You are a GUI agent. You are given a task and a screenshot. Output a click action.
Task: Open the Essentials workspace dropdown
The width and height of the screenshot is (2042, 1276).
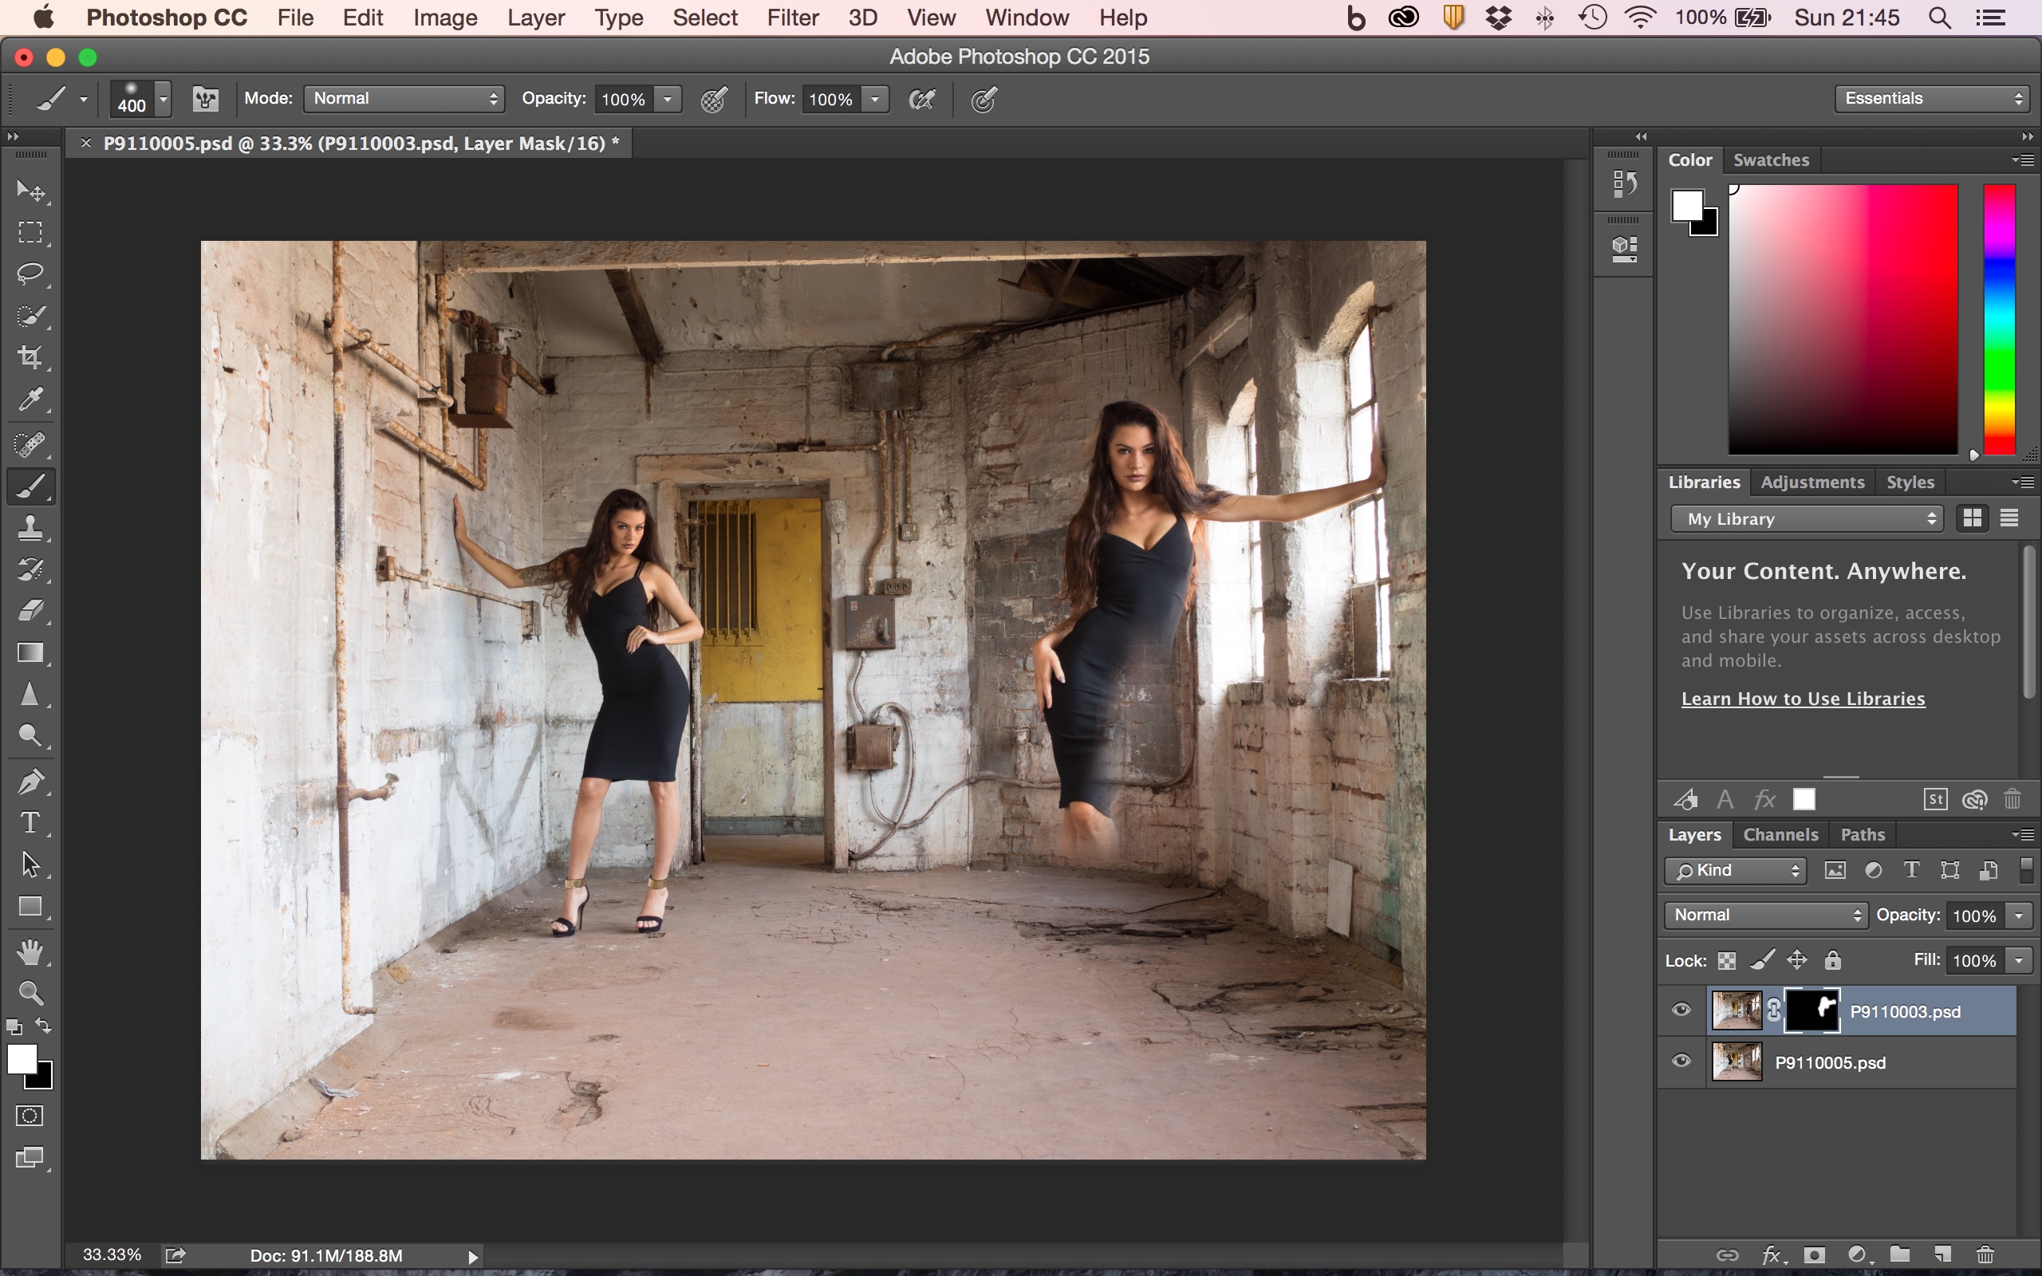tap(1930, 99)
